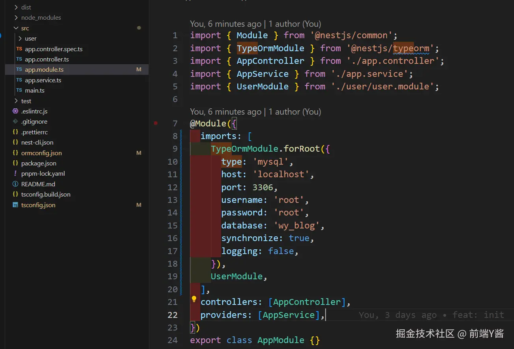Screen dimensions: 514x349
Task: Click 'AppService' inside the providers array
Action: point(289,315)
